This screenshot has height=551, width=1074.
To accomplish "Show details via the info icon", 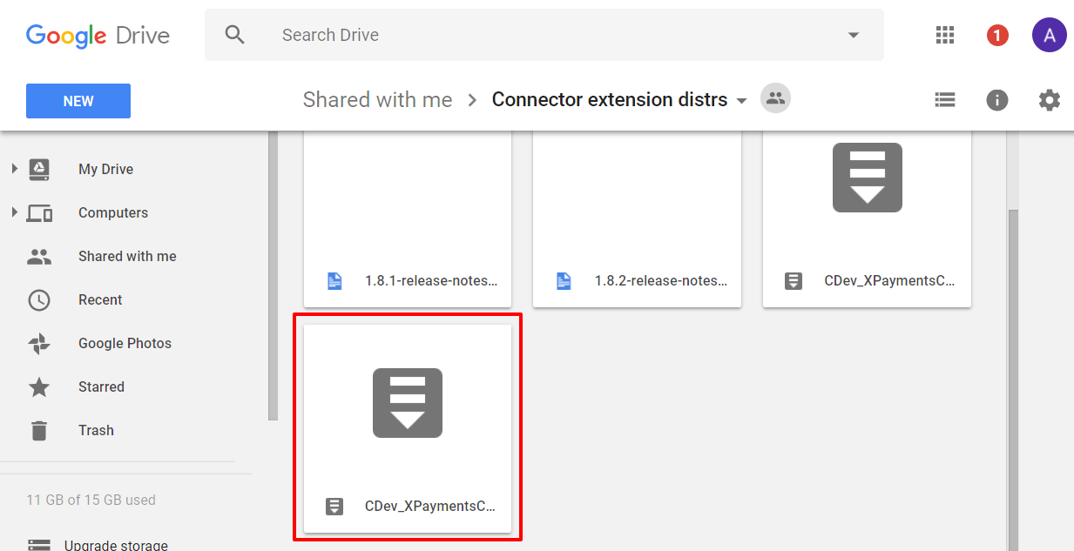I will pos(997,100).
